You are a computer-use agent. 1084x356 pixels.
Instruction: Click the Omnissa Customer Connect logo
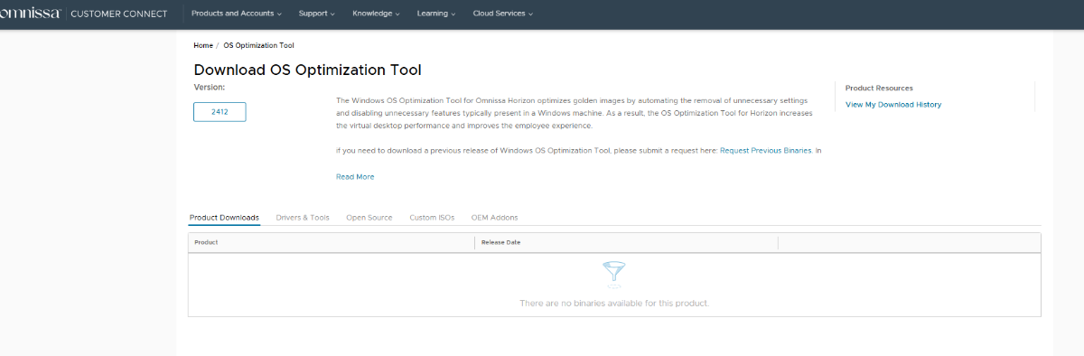[x=83, y=14]
